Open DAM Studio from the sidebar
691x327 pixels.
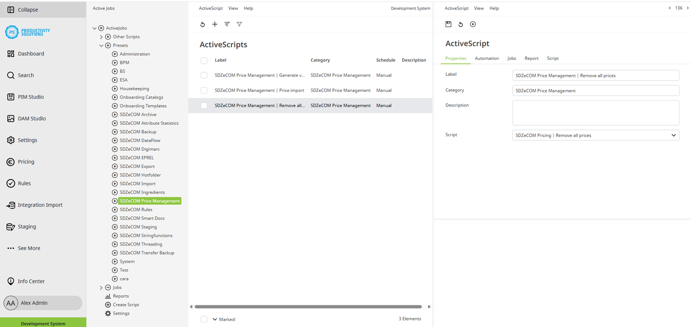click(x=10, y=118)
